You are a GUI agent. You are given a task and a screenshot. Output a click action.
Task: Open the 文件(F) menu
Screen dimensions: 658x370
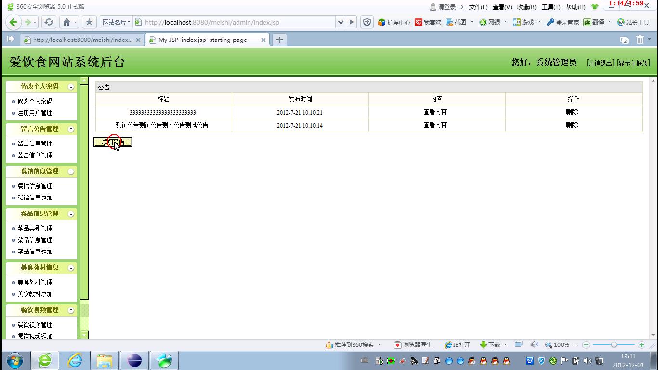pyautogui.click(x=478, y=7)
